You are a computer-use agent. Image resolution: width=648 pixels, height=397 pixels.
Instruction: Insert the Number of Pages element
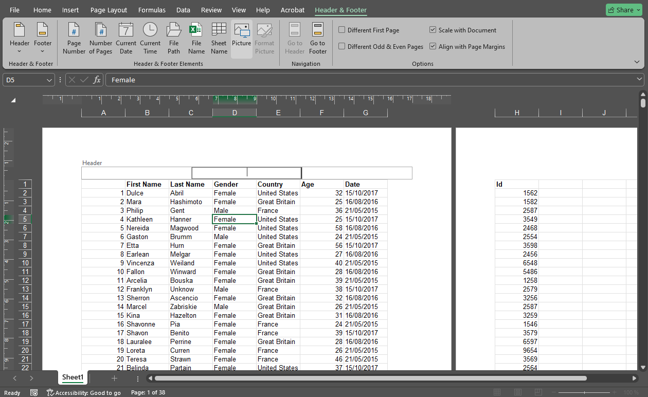[x=101, y=38]
